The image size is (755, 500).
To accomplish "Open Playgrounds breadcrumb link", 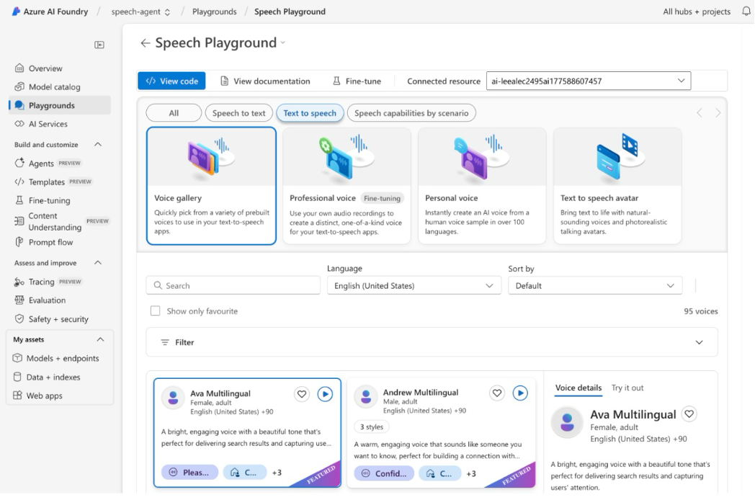I will [214, 12].
